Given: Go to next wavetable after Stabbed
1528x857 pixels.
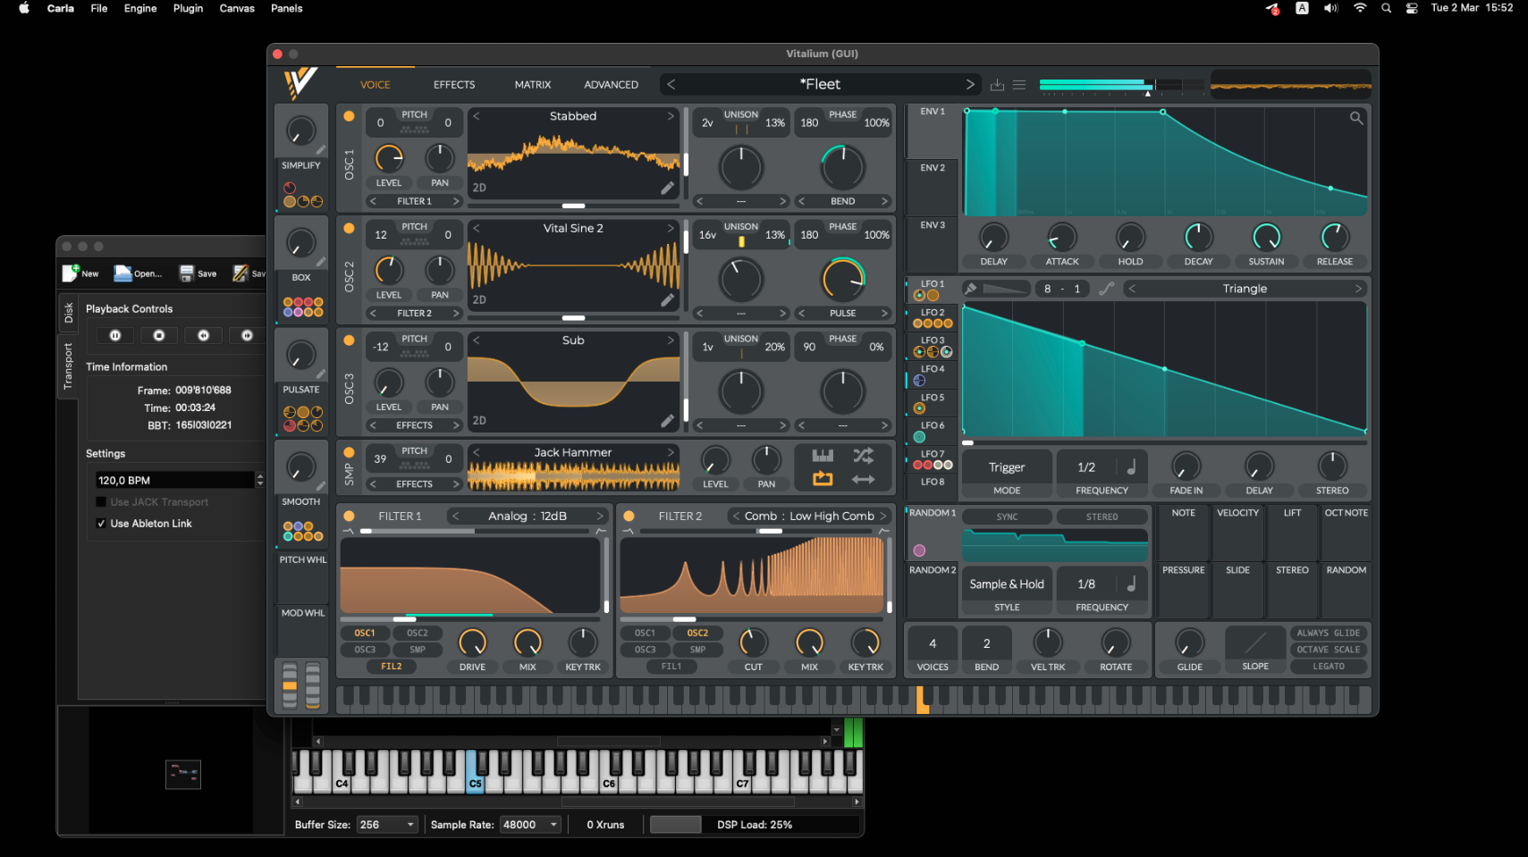Looking at the screenshot, I should coord(671,116).
